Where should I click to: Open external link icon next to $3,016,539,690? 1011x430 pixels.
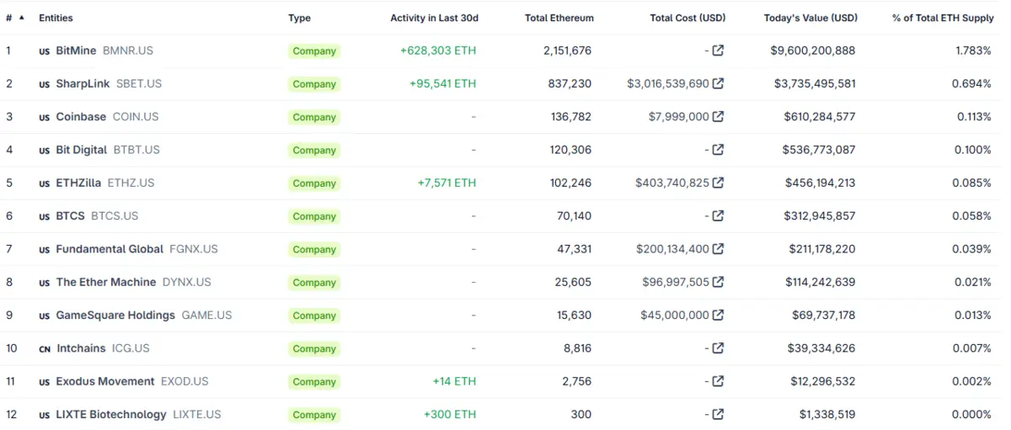tap(718, 83)
